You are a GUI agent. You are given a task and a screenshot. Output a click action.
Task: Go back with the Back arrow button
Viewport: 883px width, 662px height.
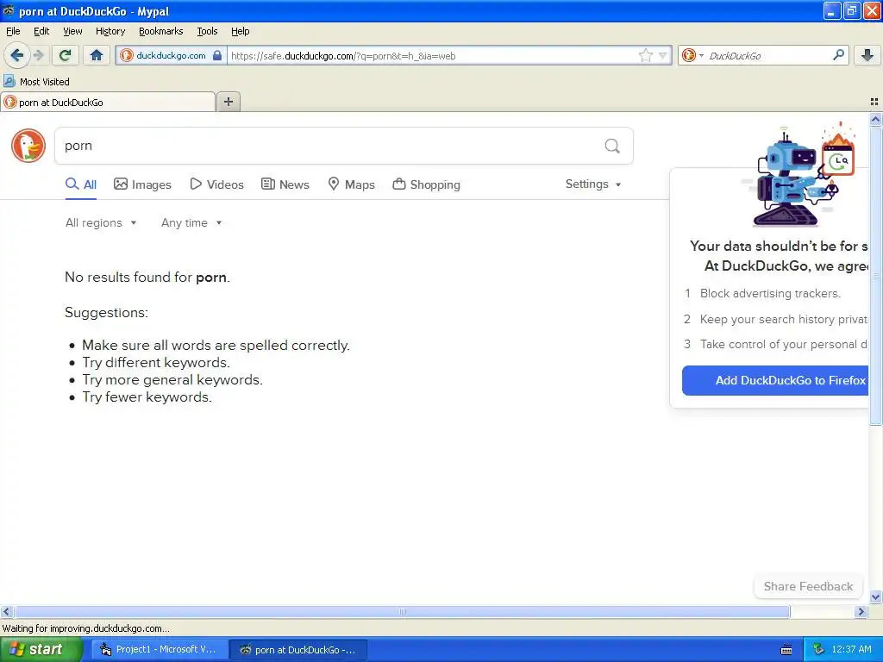pos(17,55)
